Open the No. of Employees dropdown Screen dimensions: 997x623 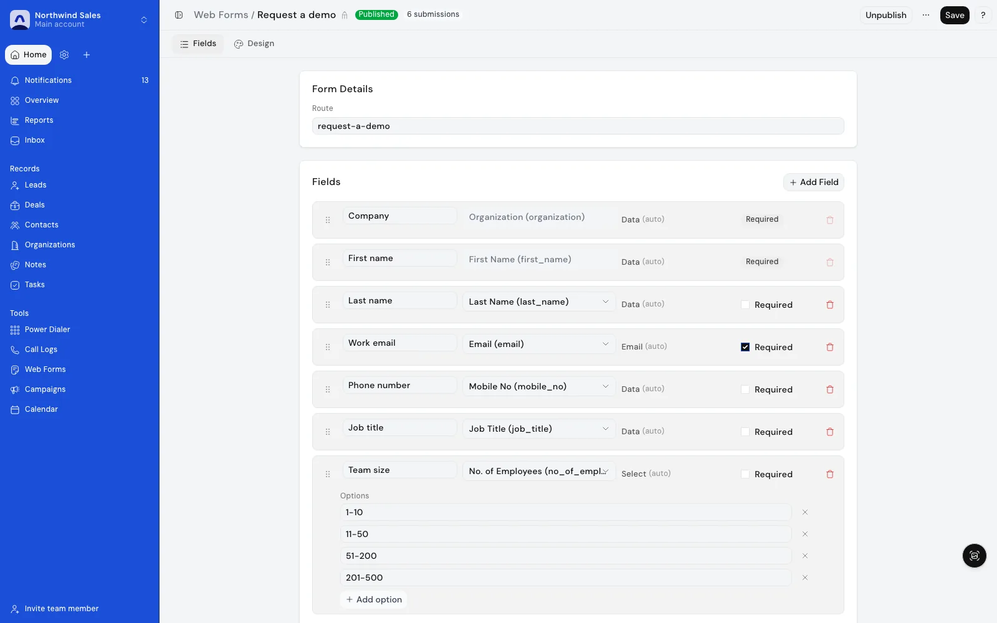[x=539, y=471]
